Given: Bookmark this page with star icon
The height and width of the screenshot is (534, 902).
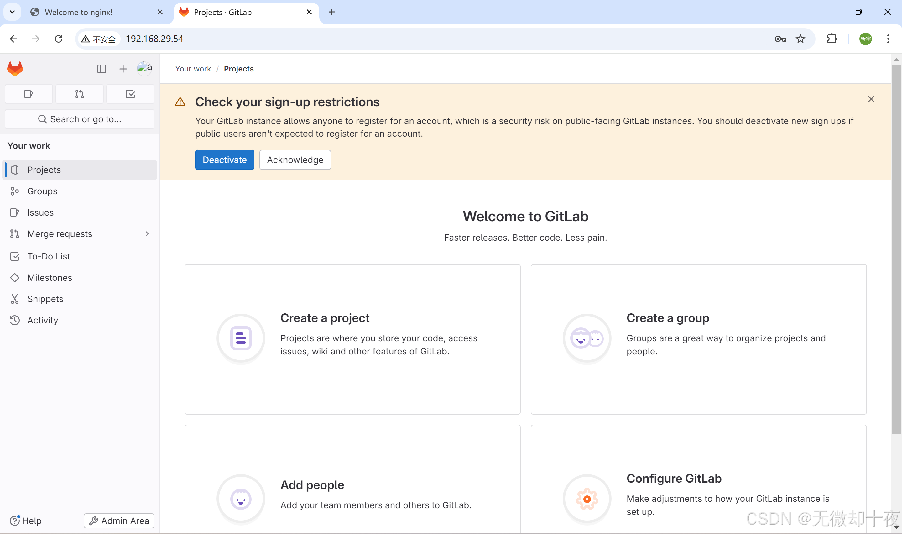Looking at the screenshot, I should (x=800, y=39).
